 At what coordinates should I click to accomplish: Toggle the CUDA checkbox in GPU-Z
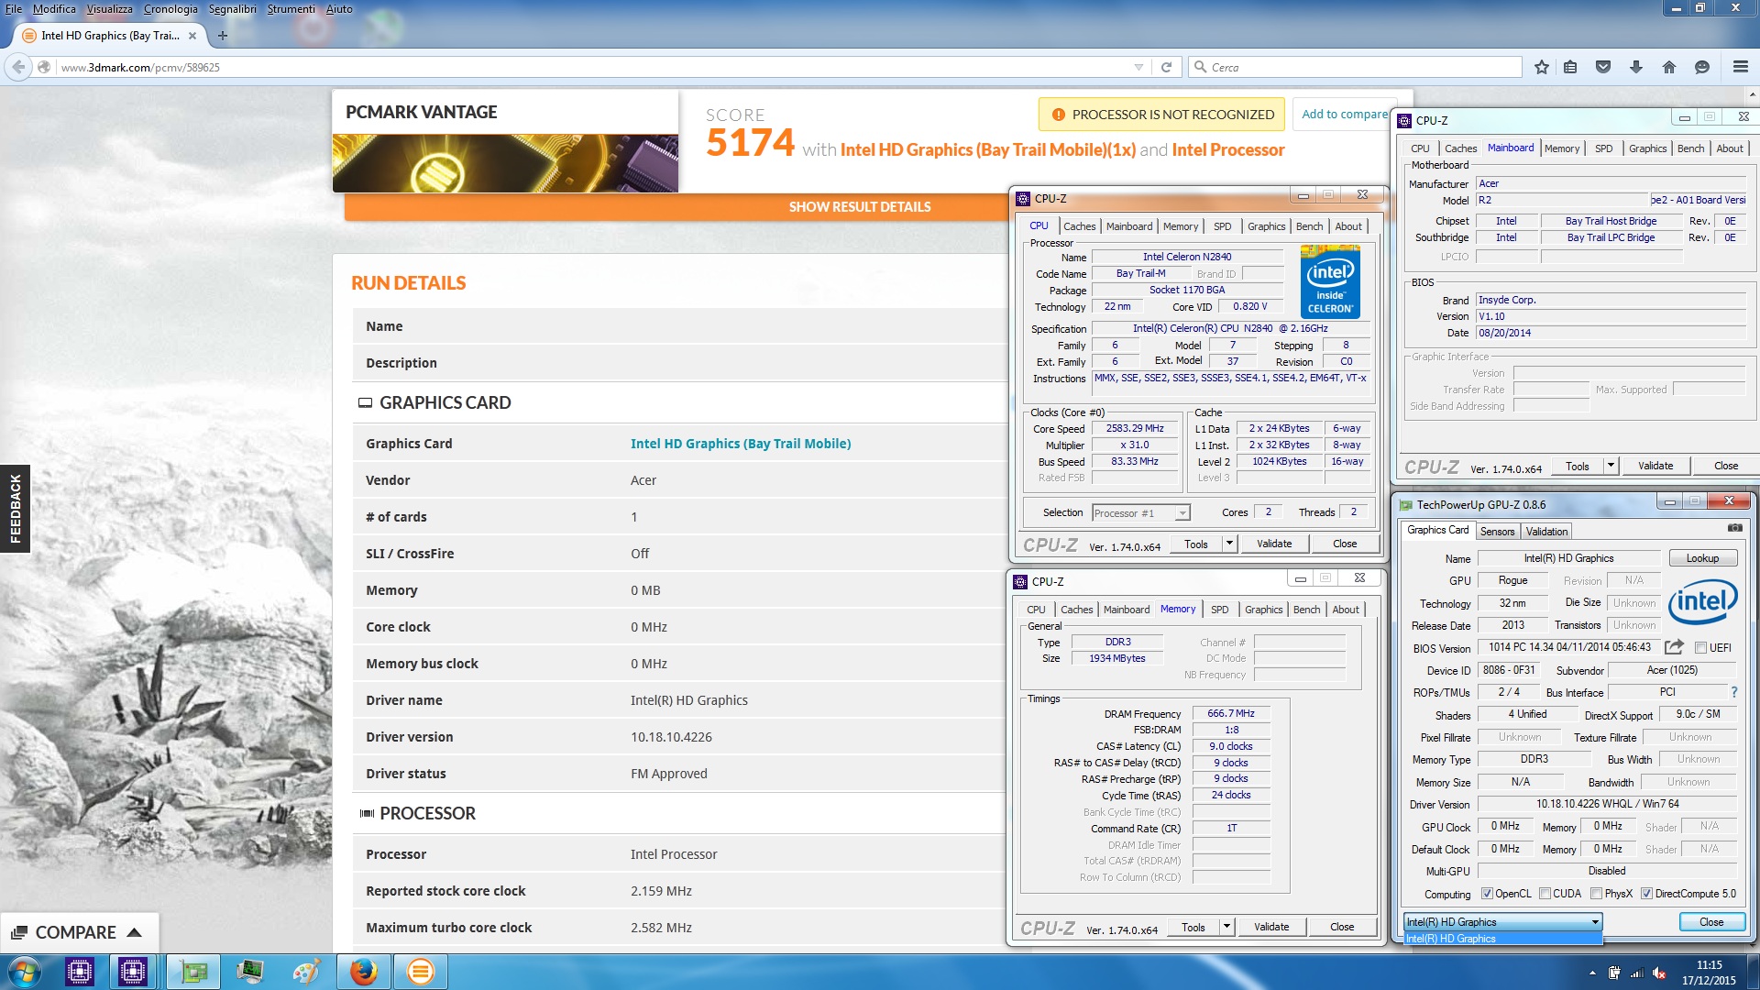coord(1545,894)
